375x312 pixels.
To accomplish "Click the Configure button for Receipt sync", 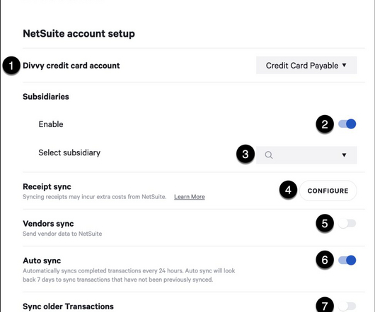I will coord(328,191).
